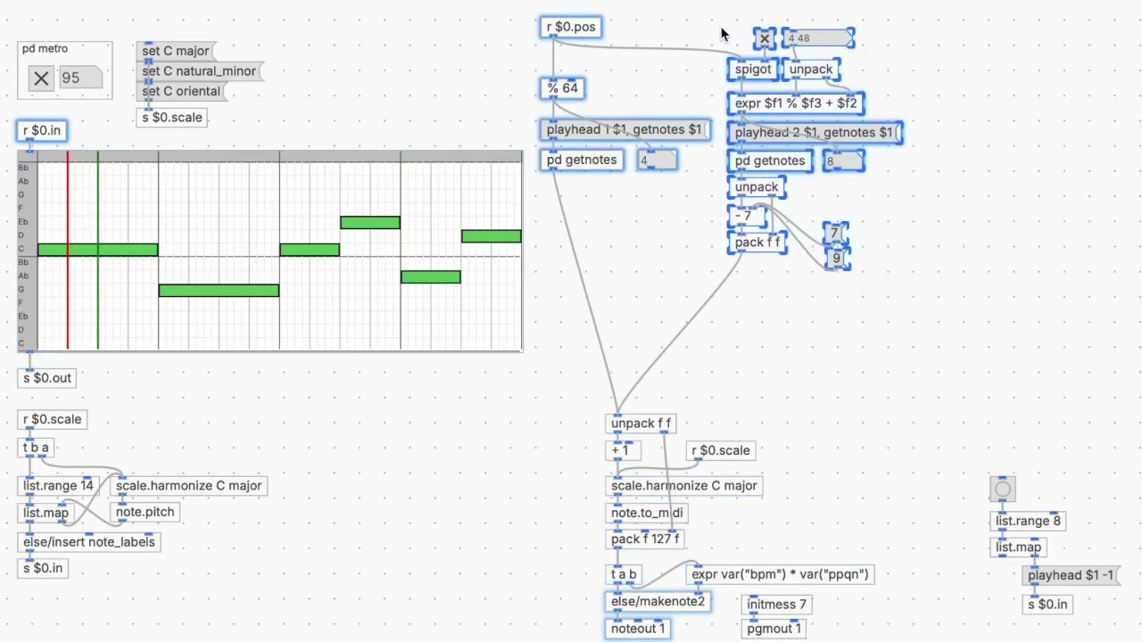This screenshot has height=642, width=1142.
Task: Select the 't a b' object
Action: pos(624,575)
